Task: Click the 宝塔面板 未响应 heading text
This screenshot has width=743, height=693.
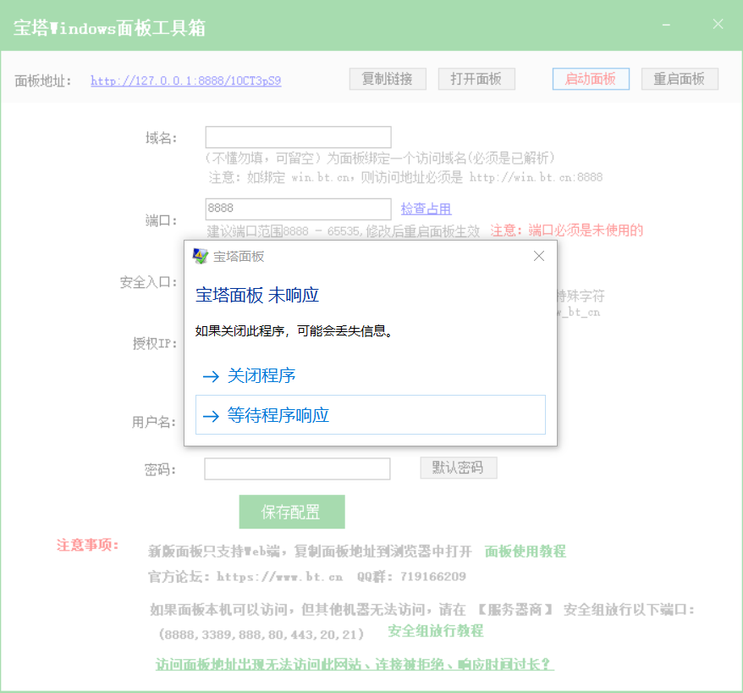Action: (x=256, y=295)
